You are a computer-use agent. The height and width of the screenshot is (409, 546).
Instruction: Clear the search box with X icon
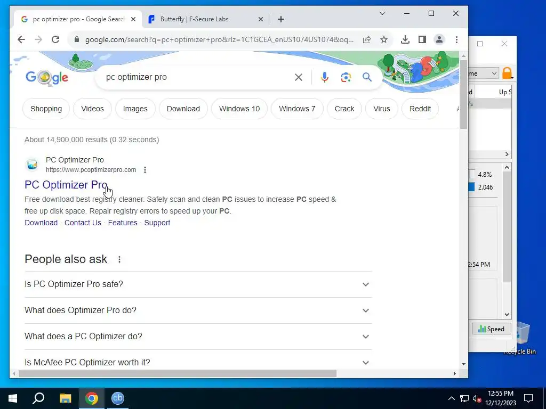click(299, 77)
